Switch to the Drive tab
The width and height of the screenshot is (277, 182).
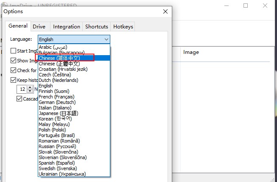39,27
